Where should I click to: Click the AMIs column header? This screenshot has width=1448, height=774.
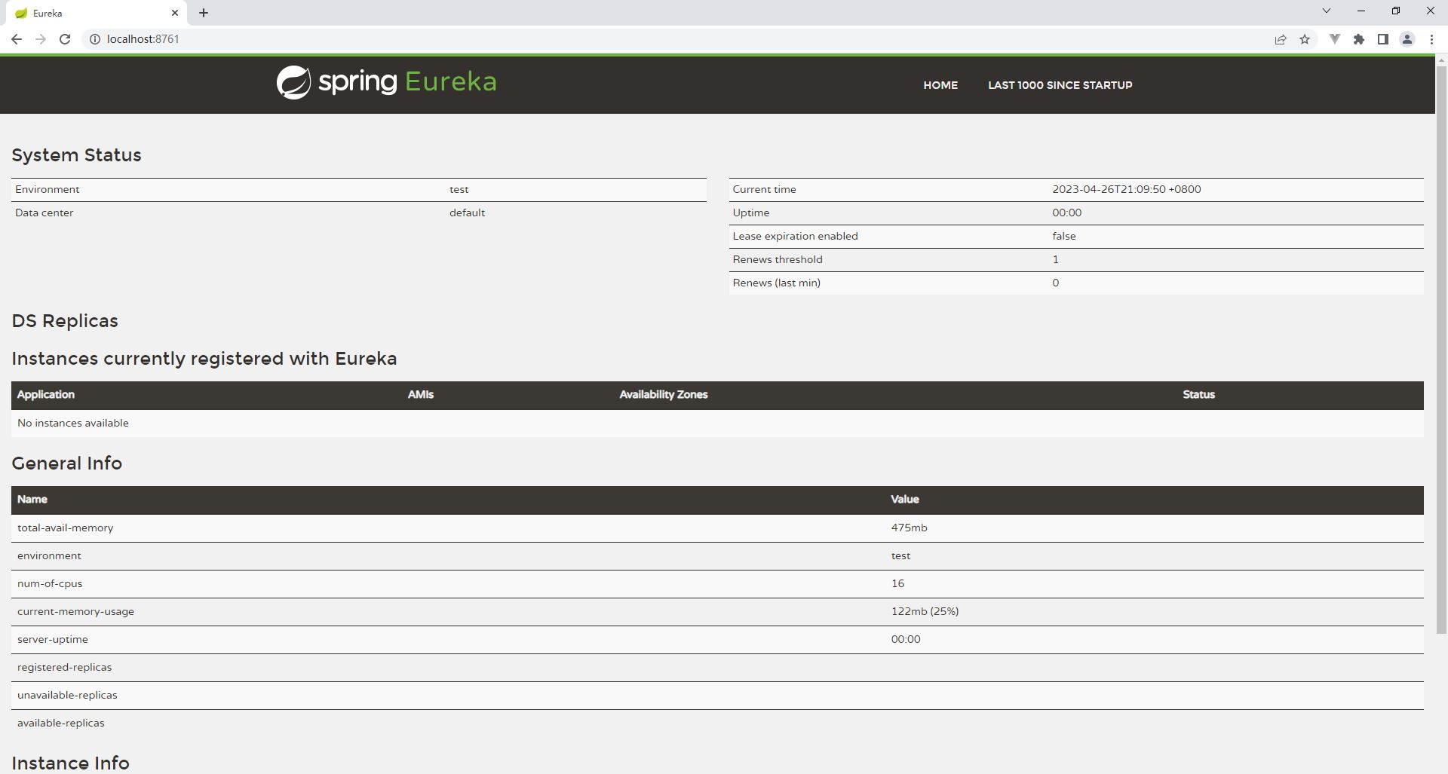(x=421, y=395)
